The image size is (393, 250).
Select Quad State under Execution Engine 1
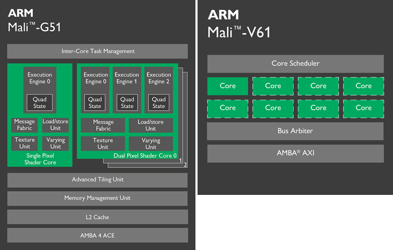pos(127,102)
